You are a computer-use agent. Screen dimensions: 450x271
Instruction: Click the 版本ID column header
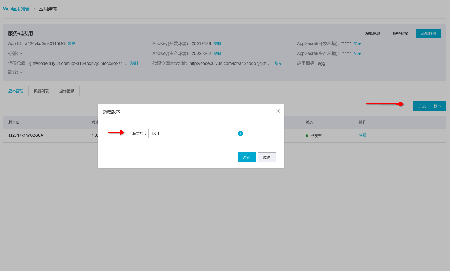14,122
